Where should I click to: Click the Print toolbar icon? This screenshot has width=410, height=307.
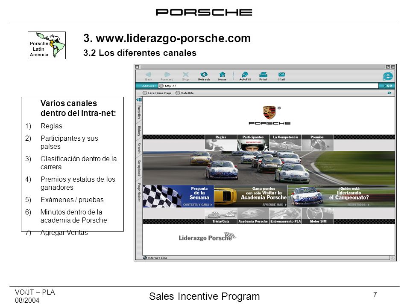(x=263, y=75)
